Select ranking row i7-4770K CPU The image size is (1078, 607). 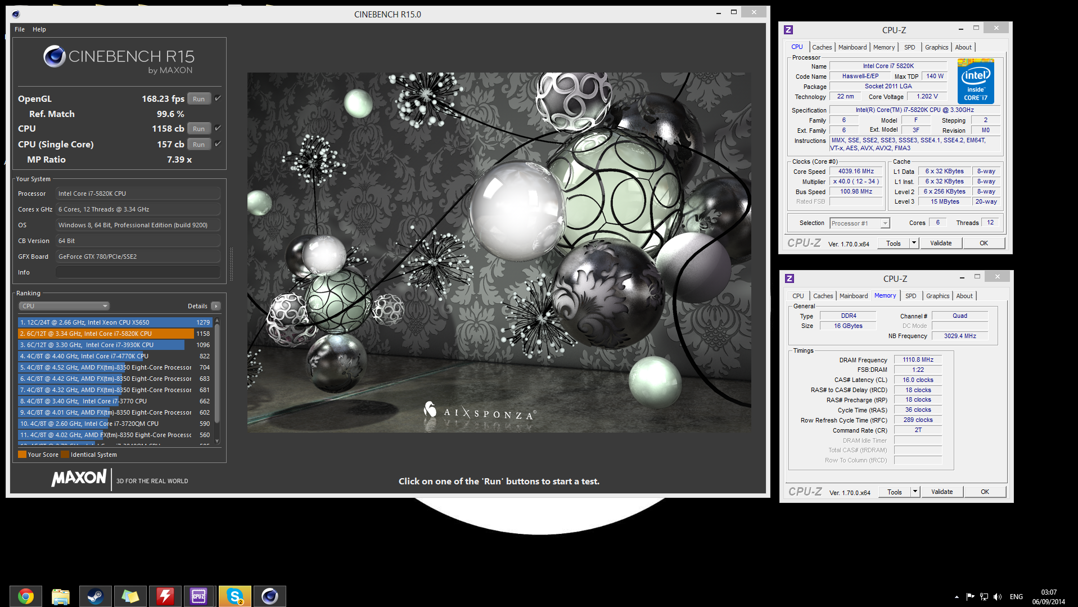(115, 356)
